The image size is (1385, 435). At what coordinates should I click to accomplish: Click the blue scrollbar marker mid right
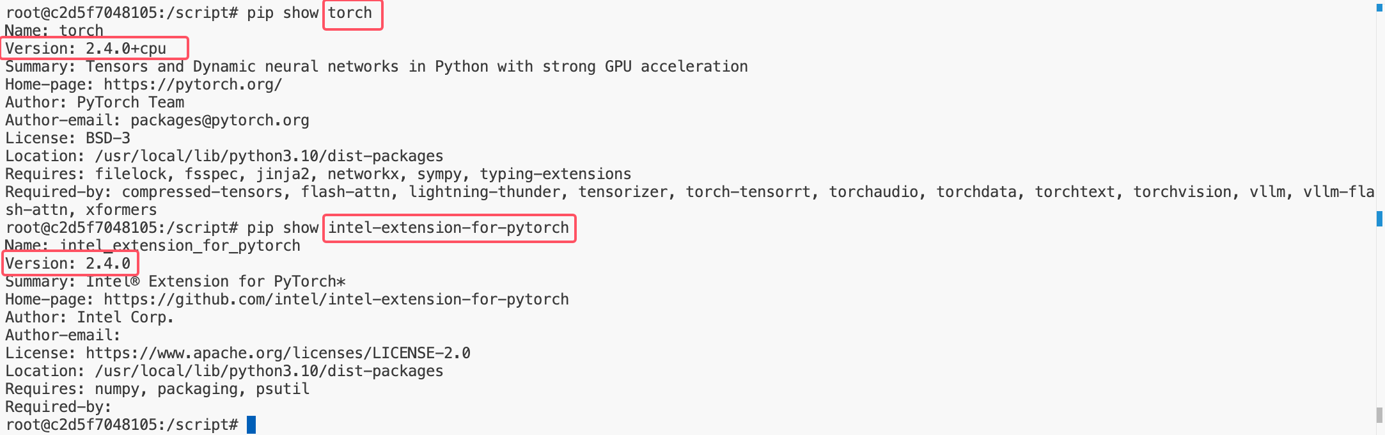click(x=1379, y=219)
